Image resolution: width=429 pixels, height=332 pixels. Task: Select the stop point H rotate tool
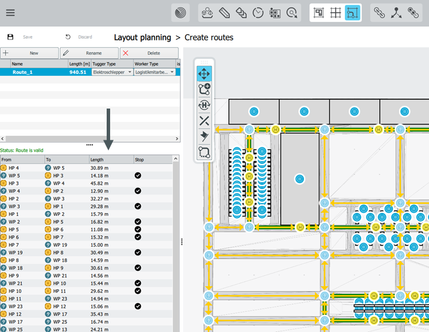tap(204, 105)
